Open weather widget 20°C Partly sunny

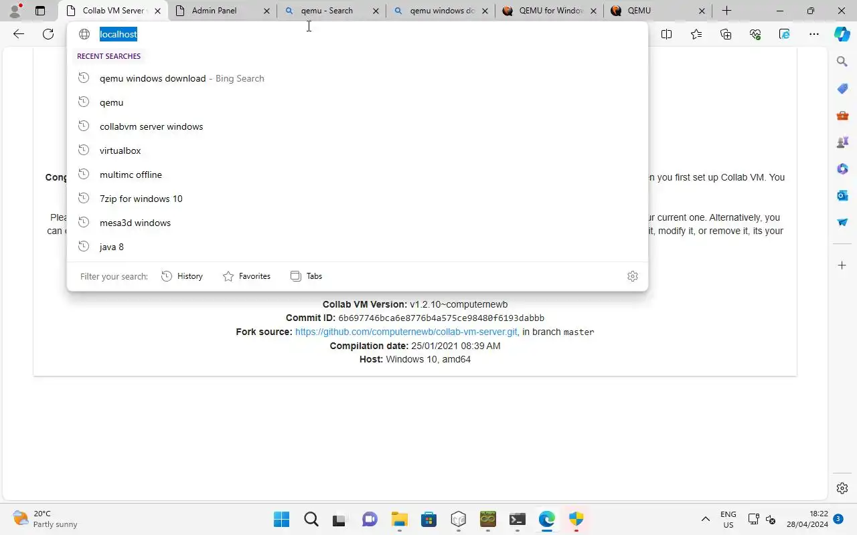46,519
